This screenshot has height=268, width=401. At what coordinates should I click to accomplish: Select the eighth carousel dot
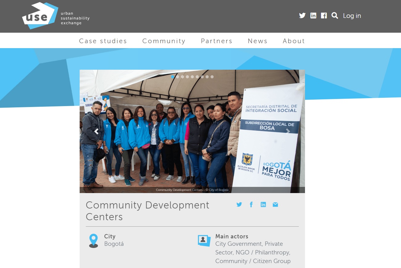[x=207, y=77]
